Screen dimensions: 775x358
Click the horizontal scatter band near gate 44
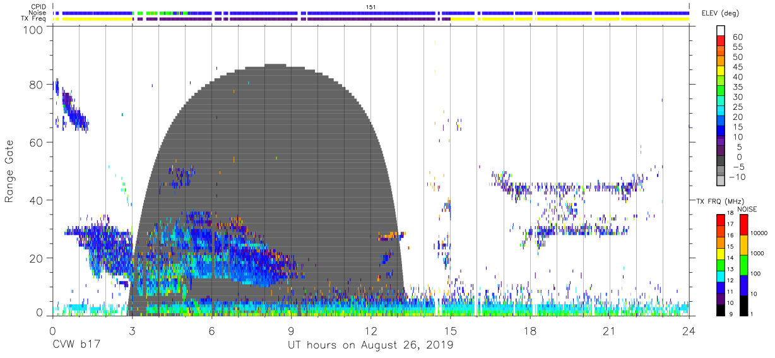(x=568, y=188)
